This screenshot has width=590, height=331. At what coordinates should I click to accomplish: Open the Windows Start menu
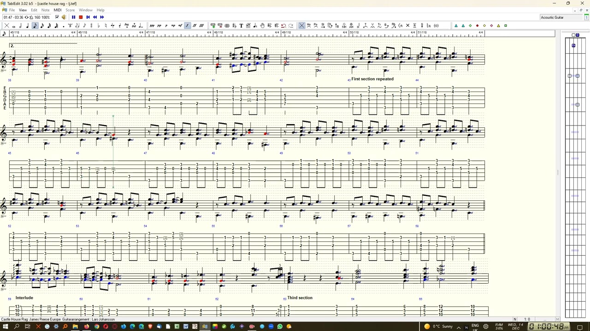[x=6, y=327]
